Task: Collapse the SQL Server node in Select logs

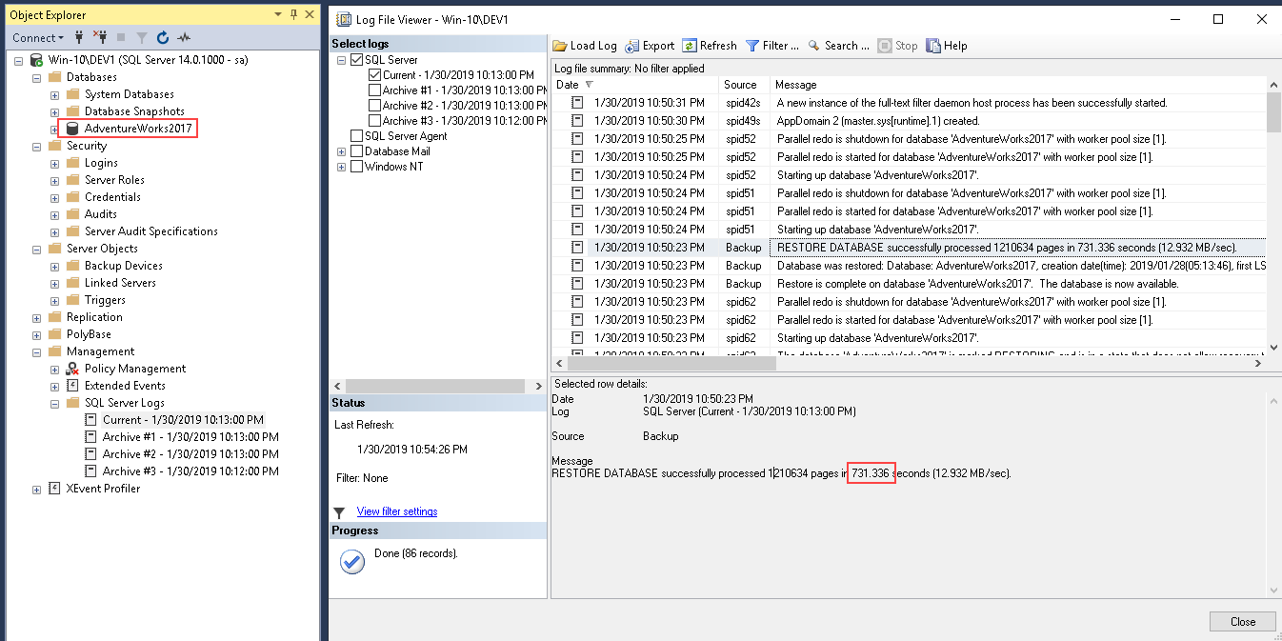Action: 342,60
